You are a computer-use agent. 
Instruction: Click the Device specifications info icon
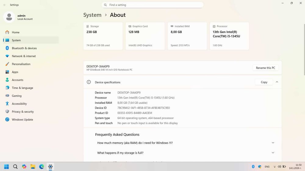pos(89,82)
